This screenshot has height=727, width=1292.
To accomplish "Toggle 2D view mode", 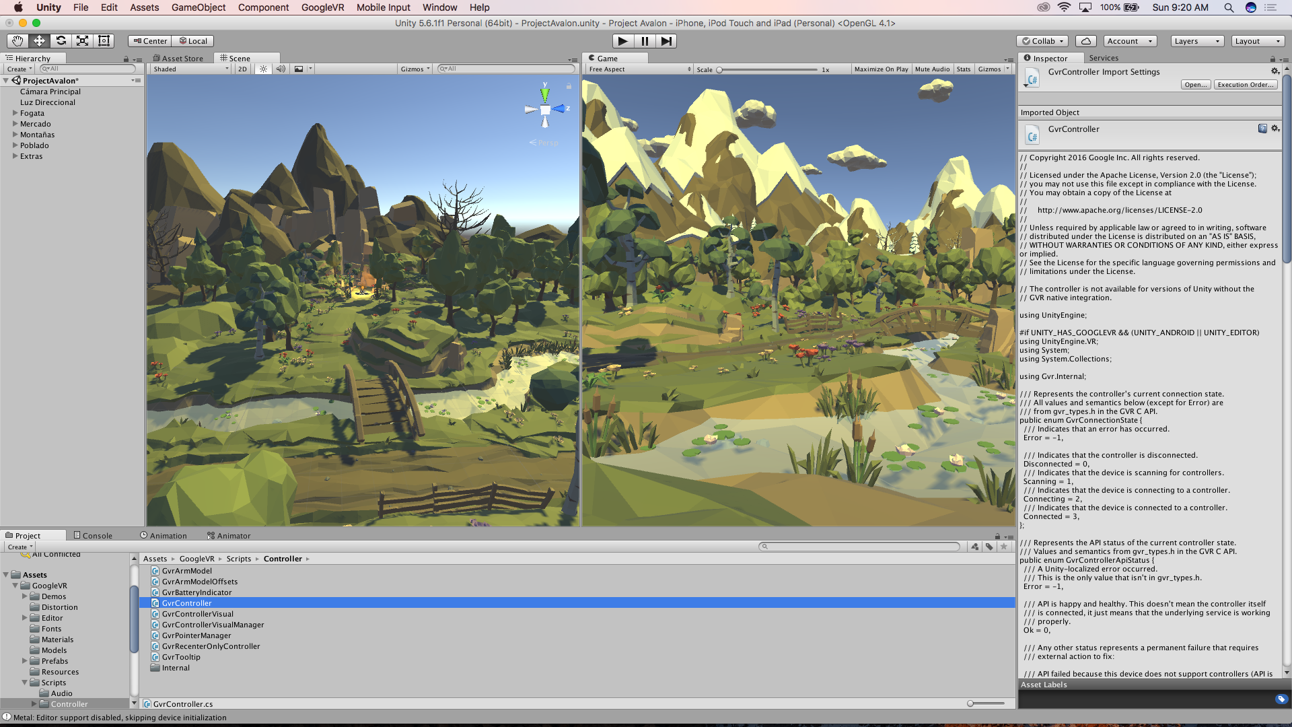I will click(242, 69).
